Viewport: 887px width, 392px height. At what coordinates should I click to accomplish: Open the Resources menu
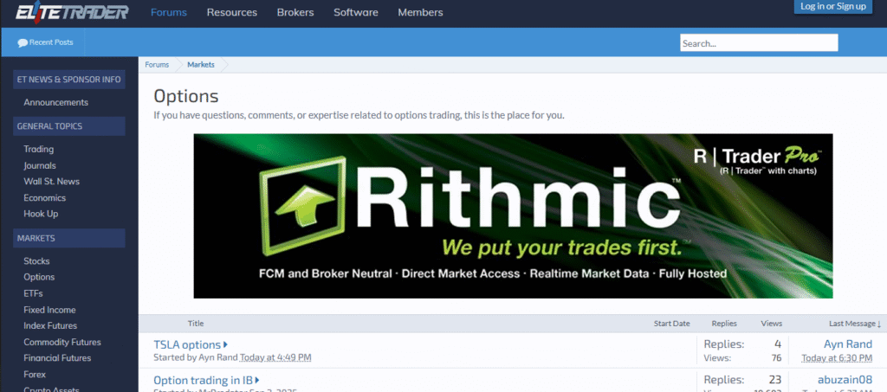click(232, 12)
